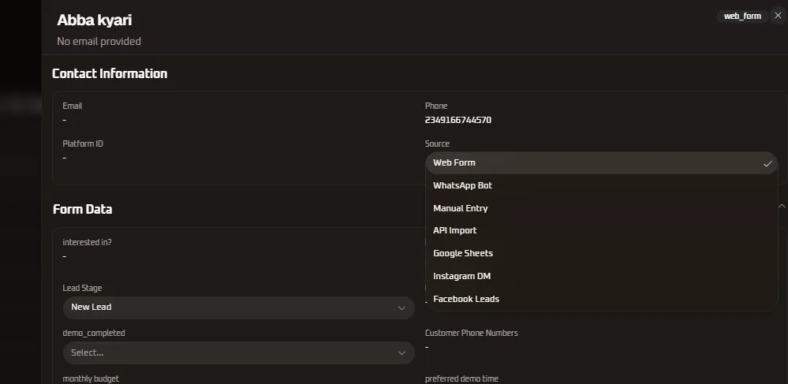Image resolution: width=788 pixels, height=384 pixels.
Task: Open the demo_completed Select dropdown
Action: point(239,352)
